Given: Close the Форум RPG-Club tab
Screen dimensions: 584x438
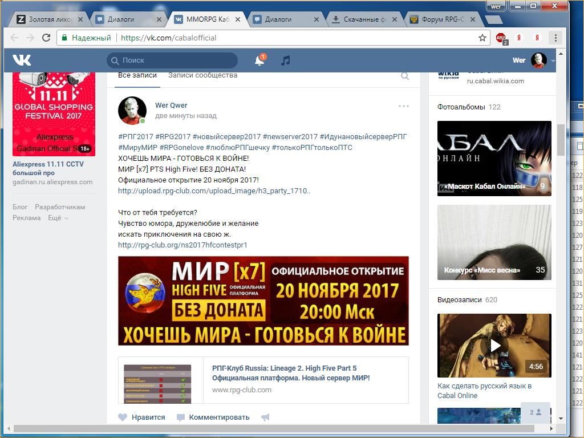Looking at the screenshot, I should pyautogui.click(x=473, y=19).
